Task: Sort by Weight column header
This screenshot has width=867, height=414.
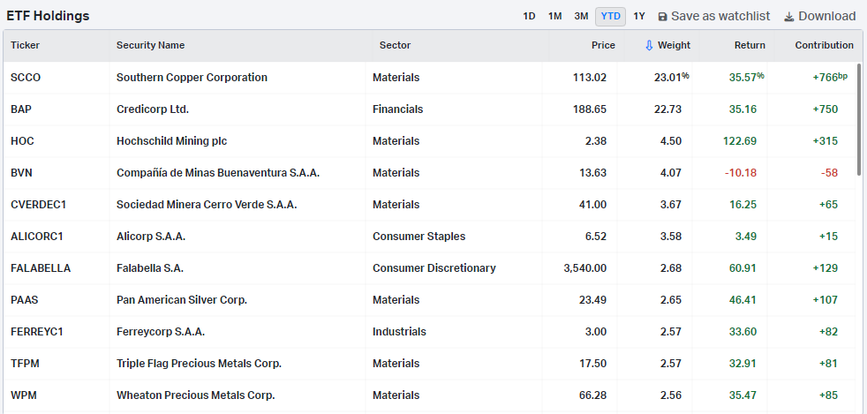Action: point(674,45)
